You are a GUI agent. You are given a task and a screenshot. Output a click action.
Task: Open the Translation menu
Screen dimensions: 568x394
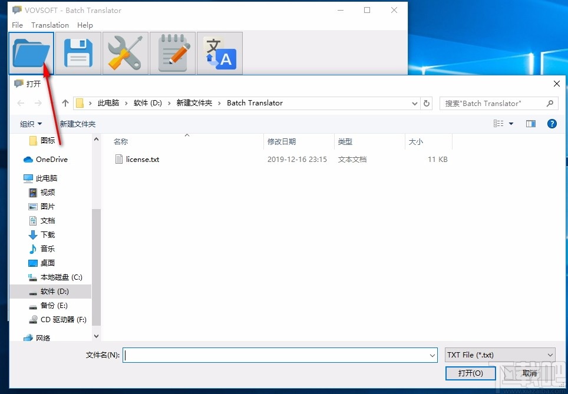49,25
